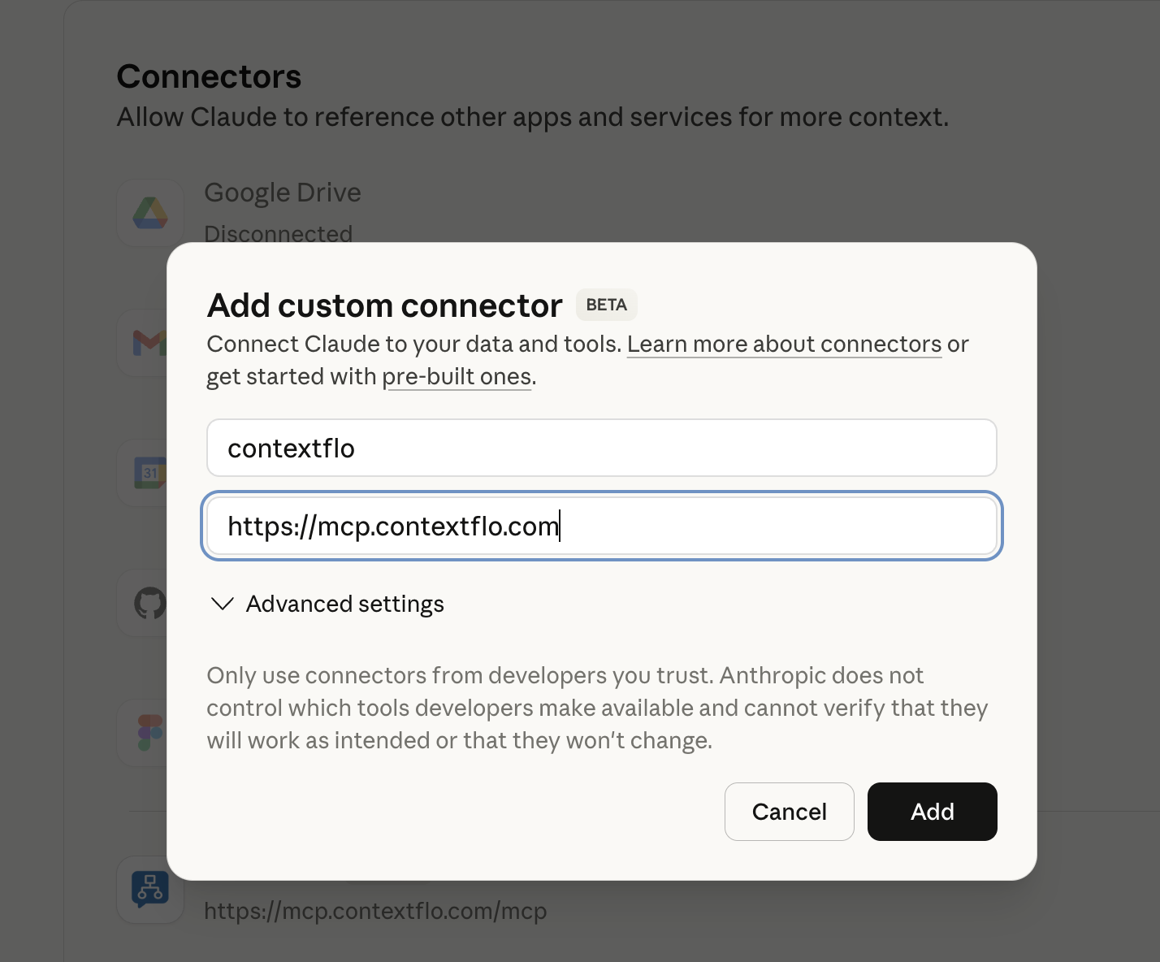Focus the connector name field containing contextflo
The height and width of the screenshot is (962, 1160).
601,448
